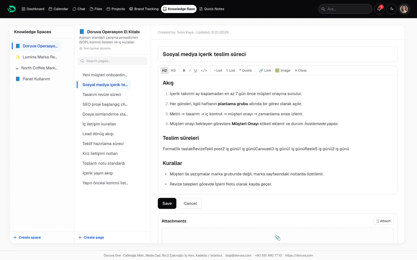
Task: Focus the Search pages field
Action: 112,61
